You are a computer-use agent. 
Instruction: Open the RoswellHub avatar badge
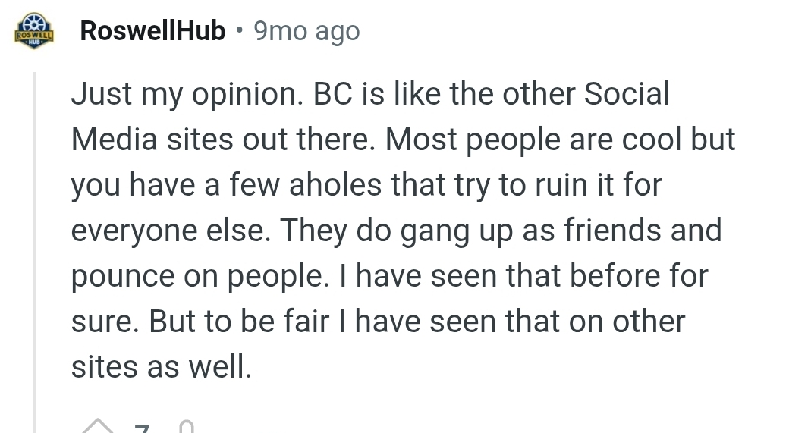(33, 30)
